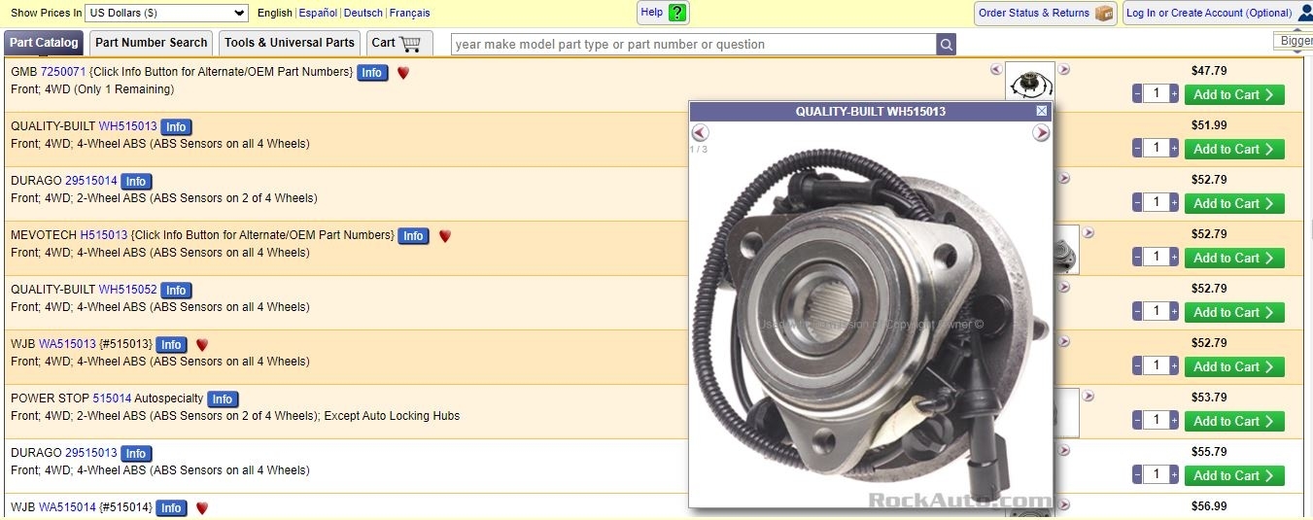Viewport: 1313px width, 520px height.
Task: Click the heart icon next to GMB 7250071
Action: [x=403, y=73]
